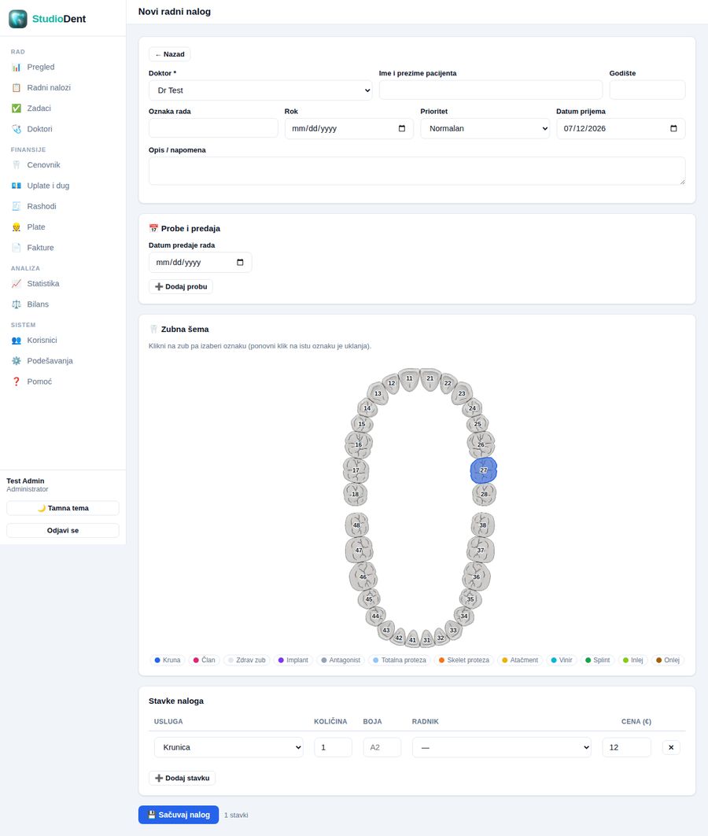Screen dimensions: 708x836
Task: Click the StudioDent logo icon
Action: (18, 19)
